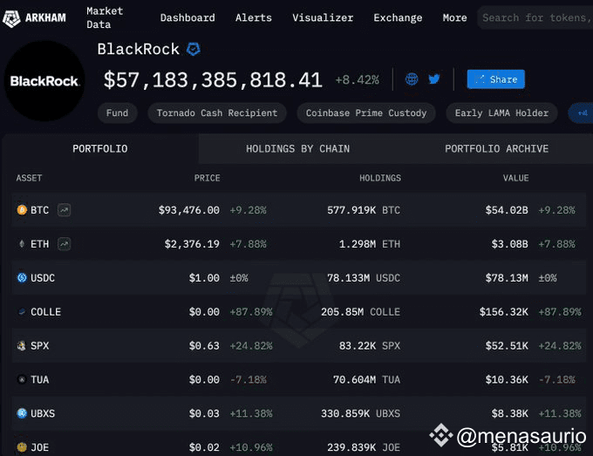Viewport: 593px width, 456px height.
Task: Click the ETH chart icon
Action: [65, 244]
